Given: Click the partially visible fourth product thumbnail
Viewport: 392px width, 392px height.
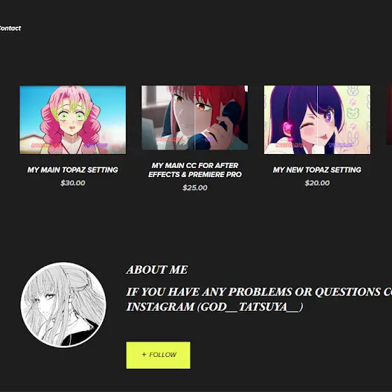Looking at the screenshot, I should 389,115.
